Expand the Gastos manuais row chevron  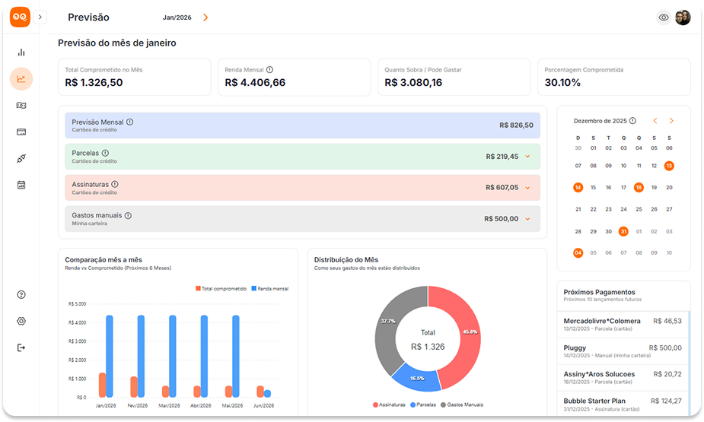pyautogui.click(x=527, y=219)
